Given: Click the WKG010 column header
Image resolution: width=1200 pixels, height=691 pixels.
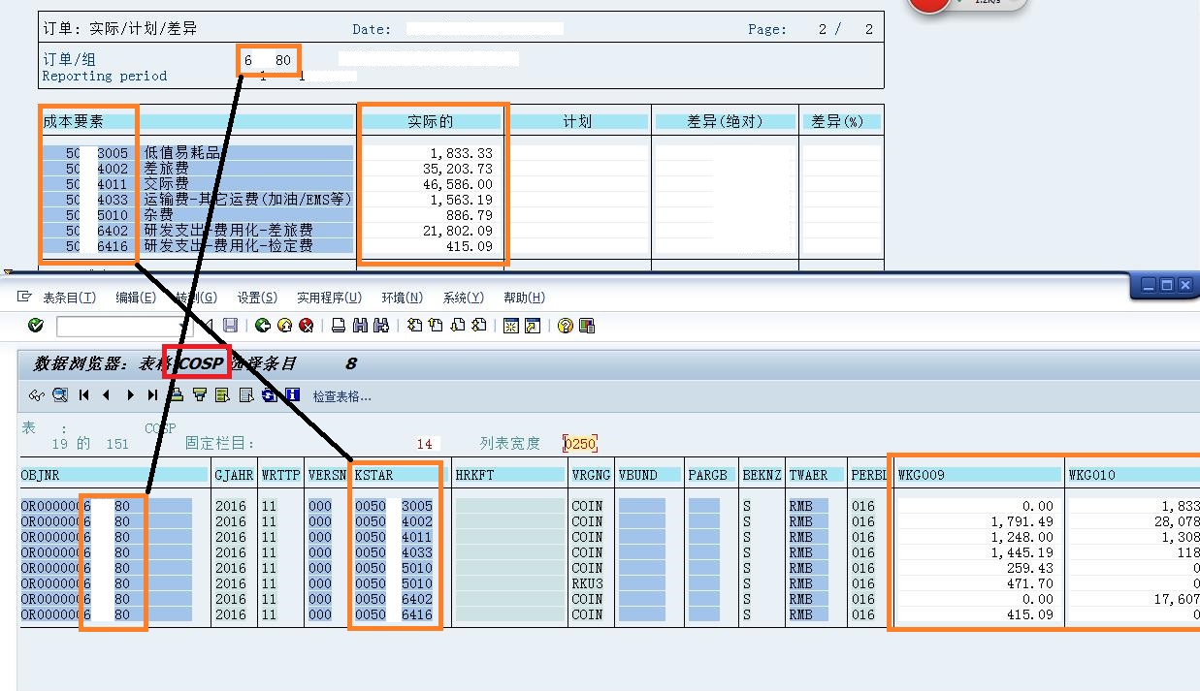Looking at the screenshot, I should click(x=1133, y=475).
